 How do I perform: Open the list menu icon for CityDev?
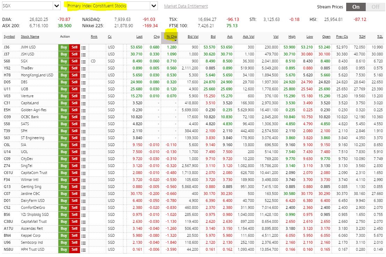pyautogui.click(x=83, y=159)
